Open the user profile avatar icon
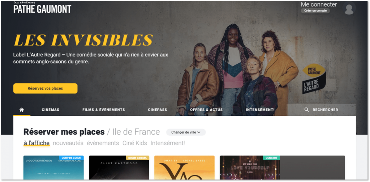The height and width of the screenshot is (182, 370). [349, 9]
